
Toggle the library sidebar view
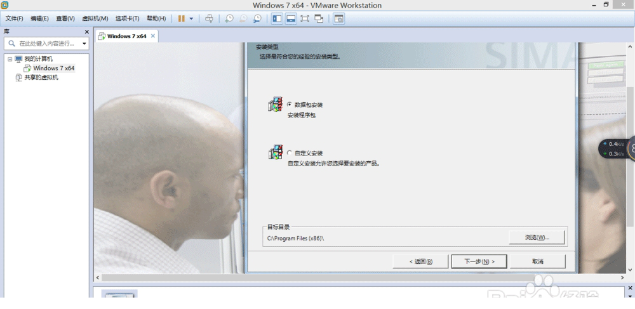pyautogui.click(x=277, y=18)
